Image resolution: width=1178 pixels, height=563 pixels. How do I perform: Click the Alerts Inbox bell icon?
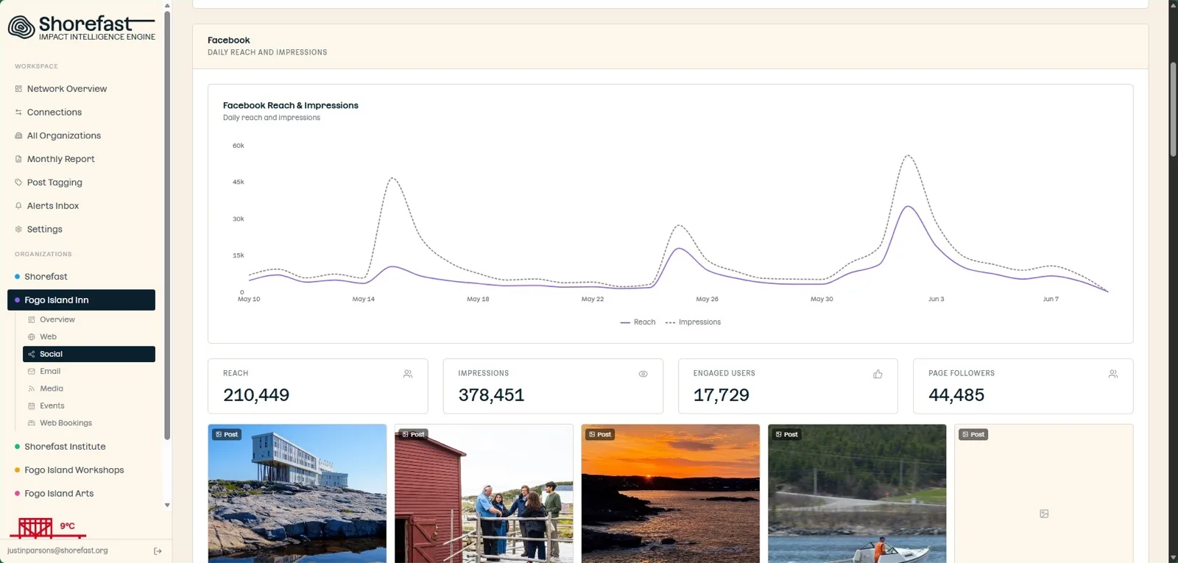point(18,206)
